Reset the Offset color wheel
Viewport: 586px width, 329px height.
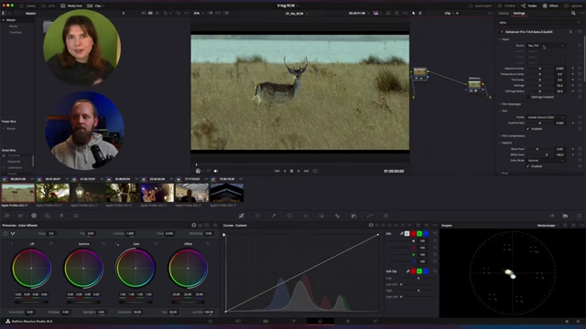208,244
